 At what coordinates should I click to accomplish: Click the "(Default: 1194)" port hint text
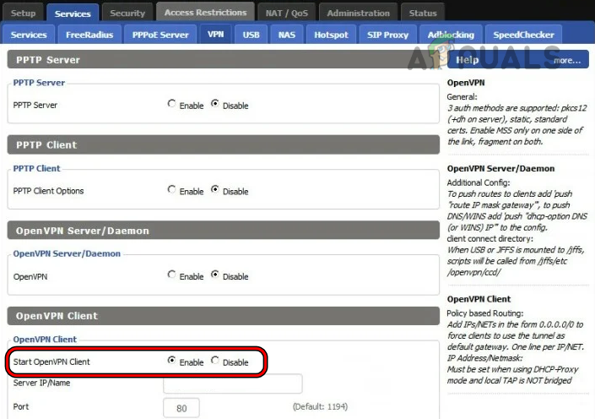coord(320,407)
